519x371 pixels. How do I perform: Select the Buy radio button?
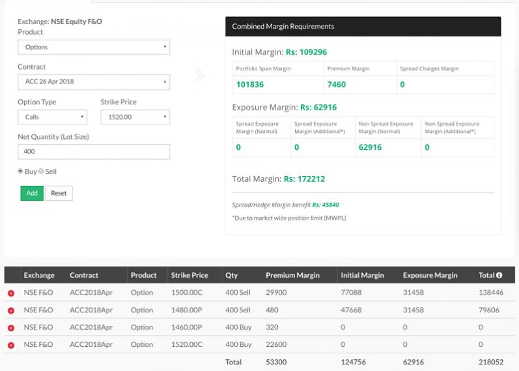[x=20, y=171]
